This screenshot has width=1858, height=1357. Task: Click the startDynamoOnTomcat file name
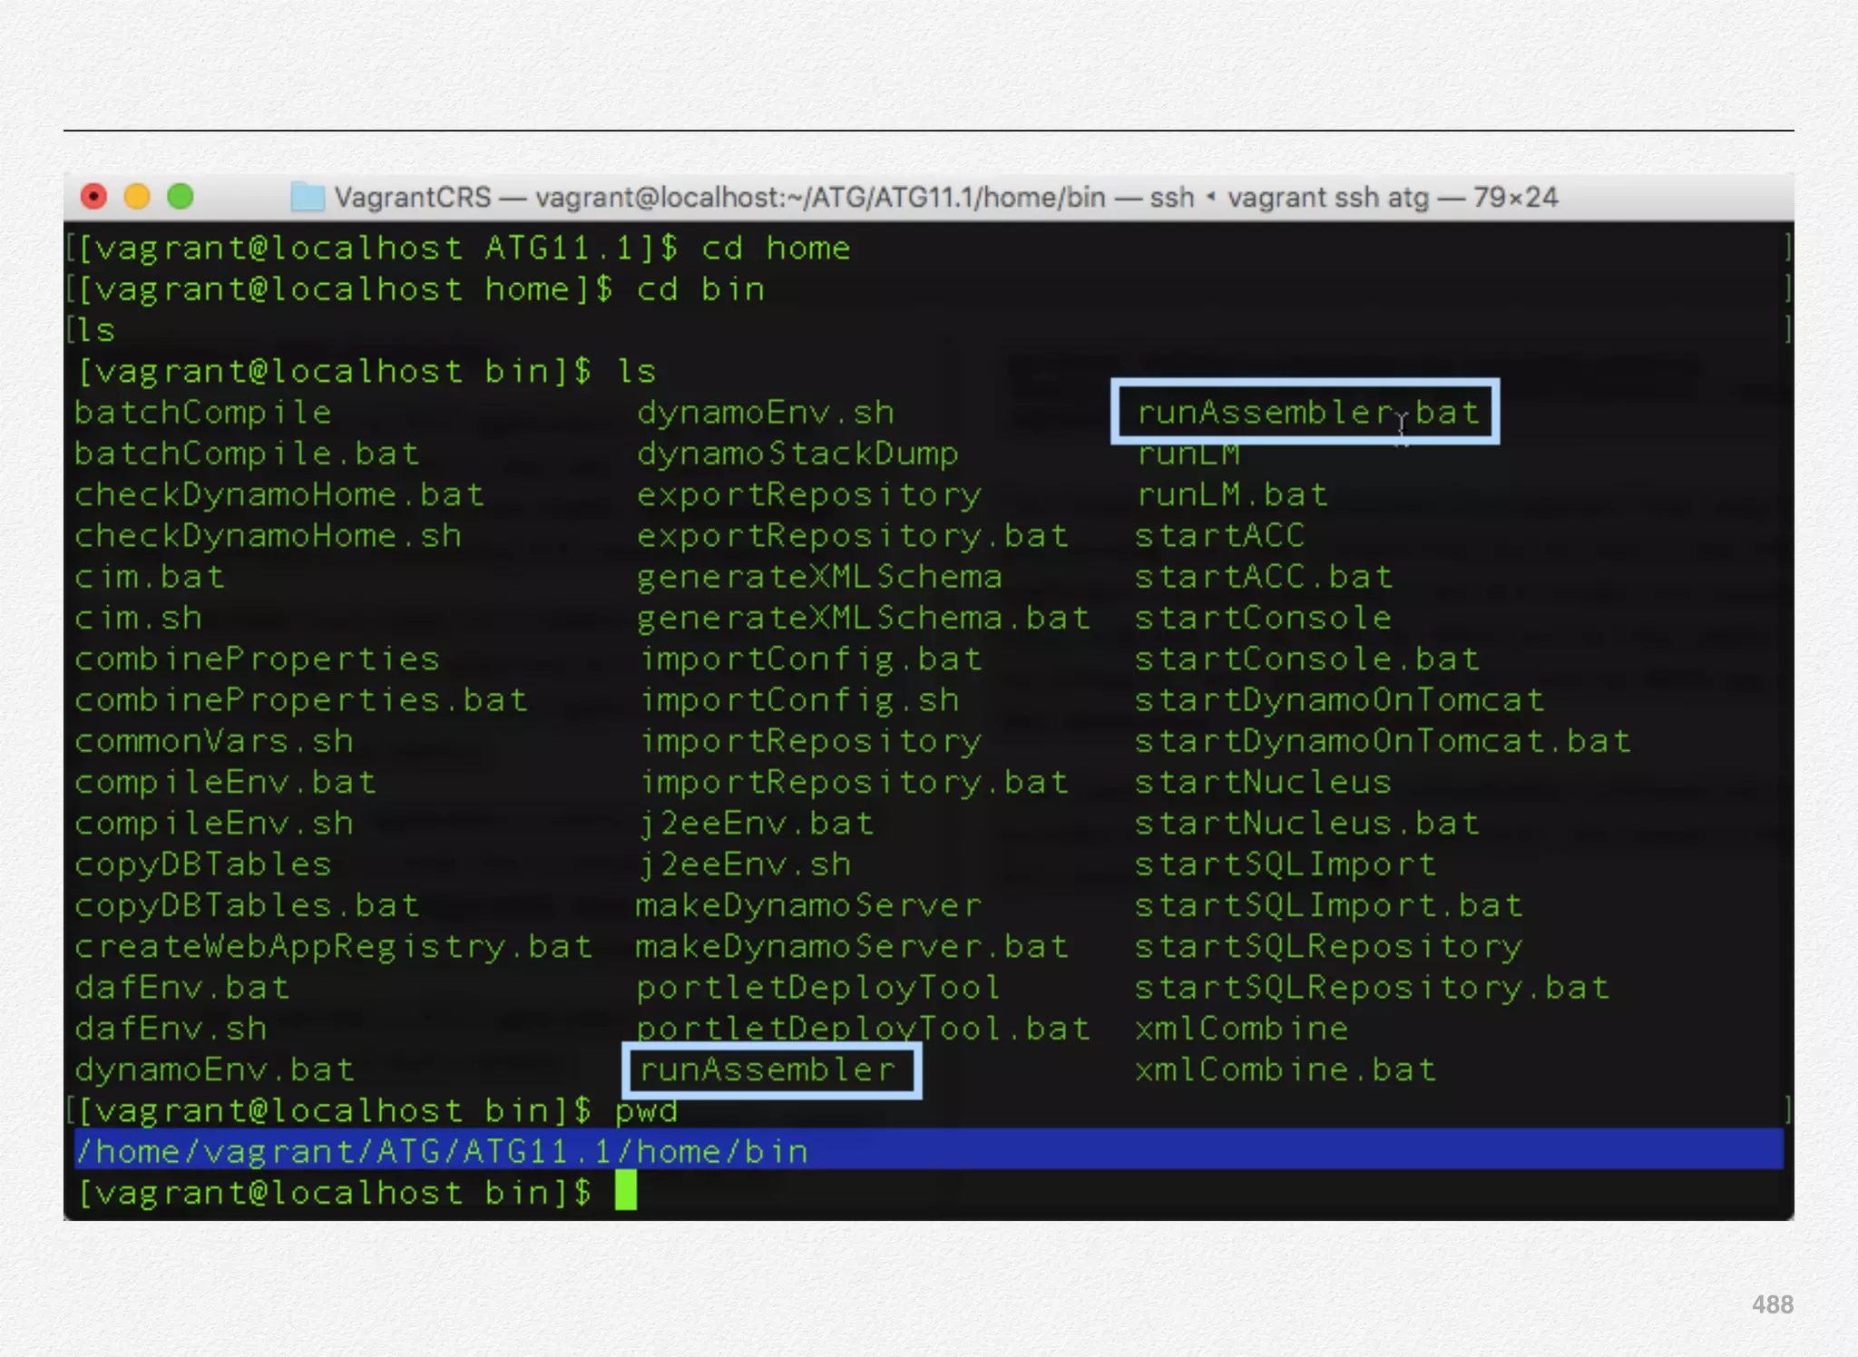1339,700
